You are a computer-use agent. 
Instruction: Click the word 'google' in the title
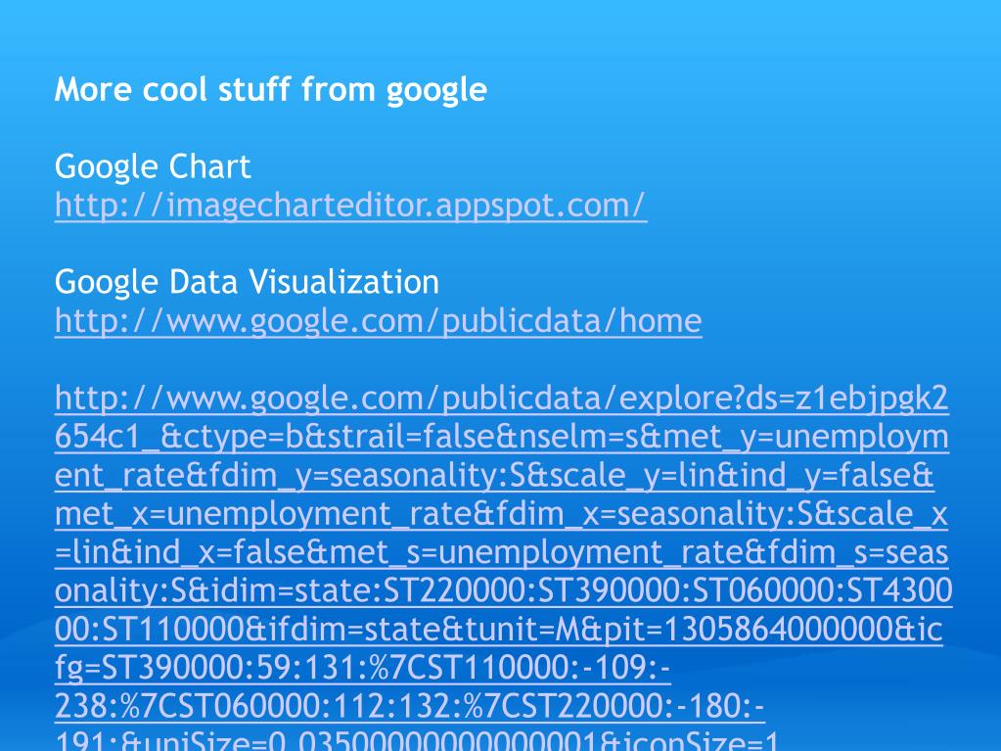pos(436,91)
